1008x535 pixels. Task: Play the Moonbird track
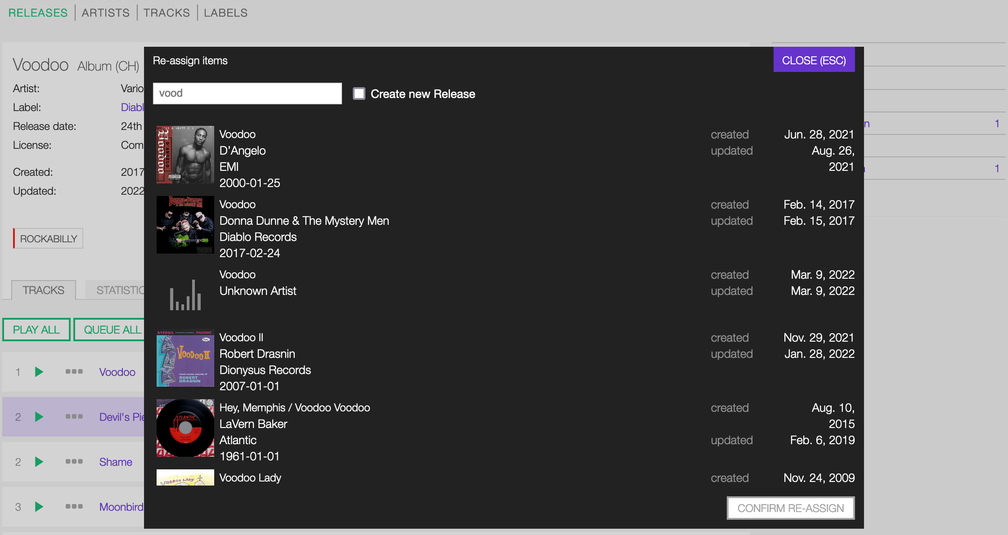[x=39, y=507]
